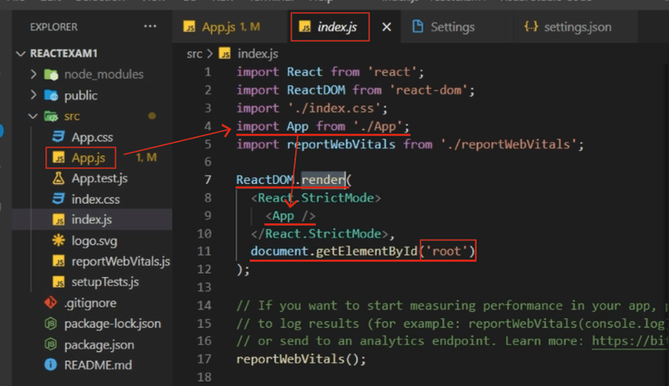
Task: Click the README.md info icon
Action: point(51,365)
